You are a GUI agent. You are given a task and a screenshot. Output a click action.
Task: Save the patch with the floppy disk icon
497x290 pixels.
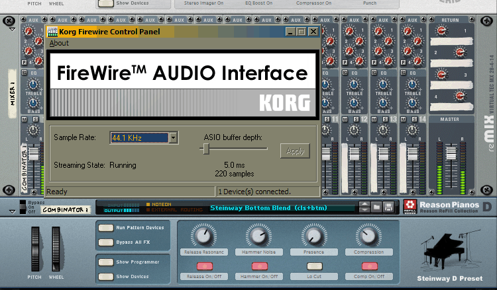[388, 207]
